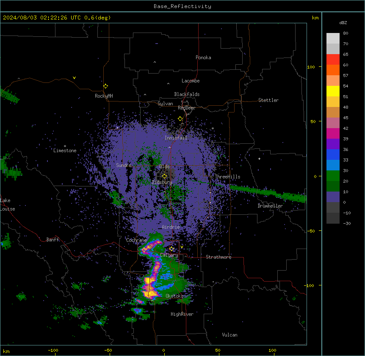Click the red 65 dBZ color swatch

(x=333, y=59)
